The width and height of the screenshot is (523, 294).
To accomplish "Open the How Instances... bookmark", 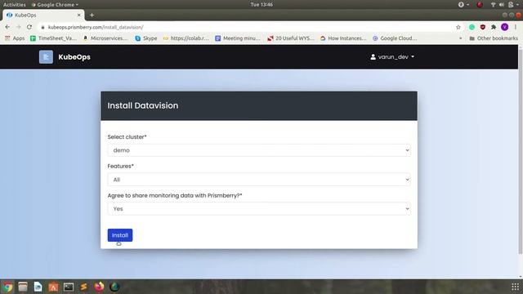I will (x=343, y=38).
